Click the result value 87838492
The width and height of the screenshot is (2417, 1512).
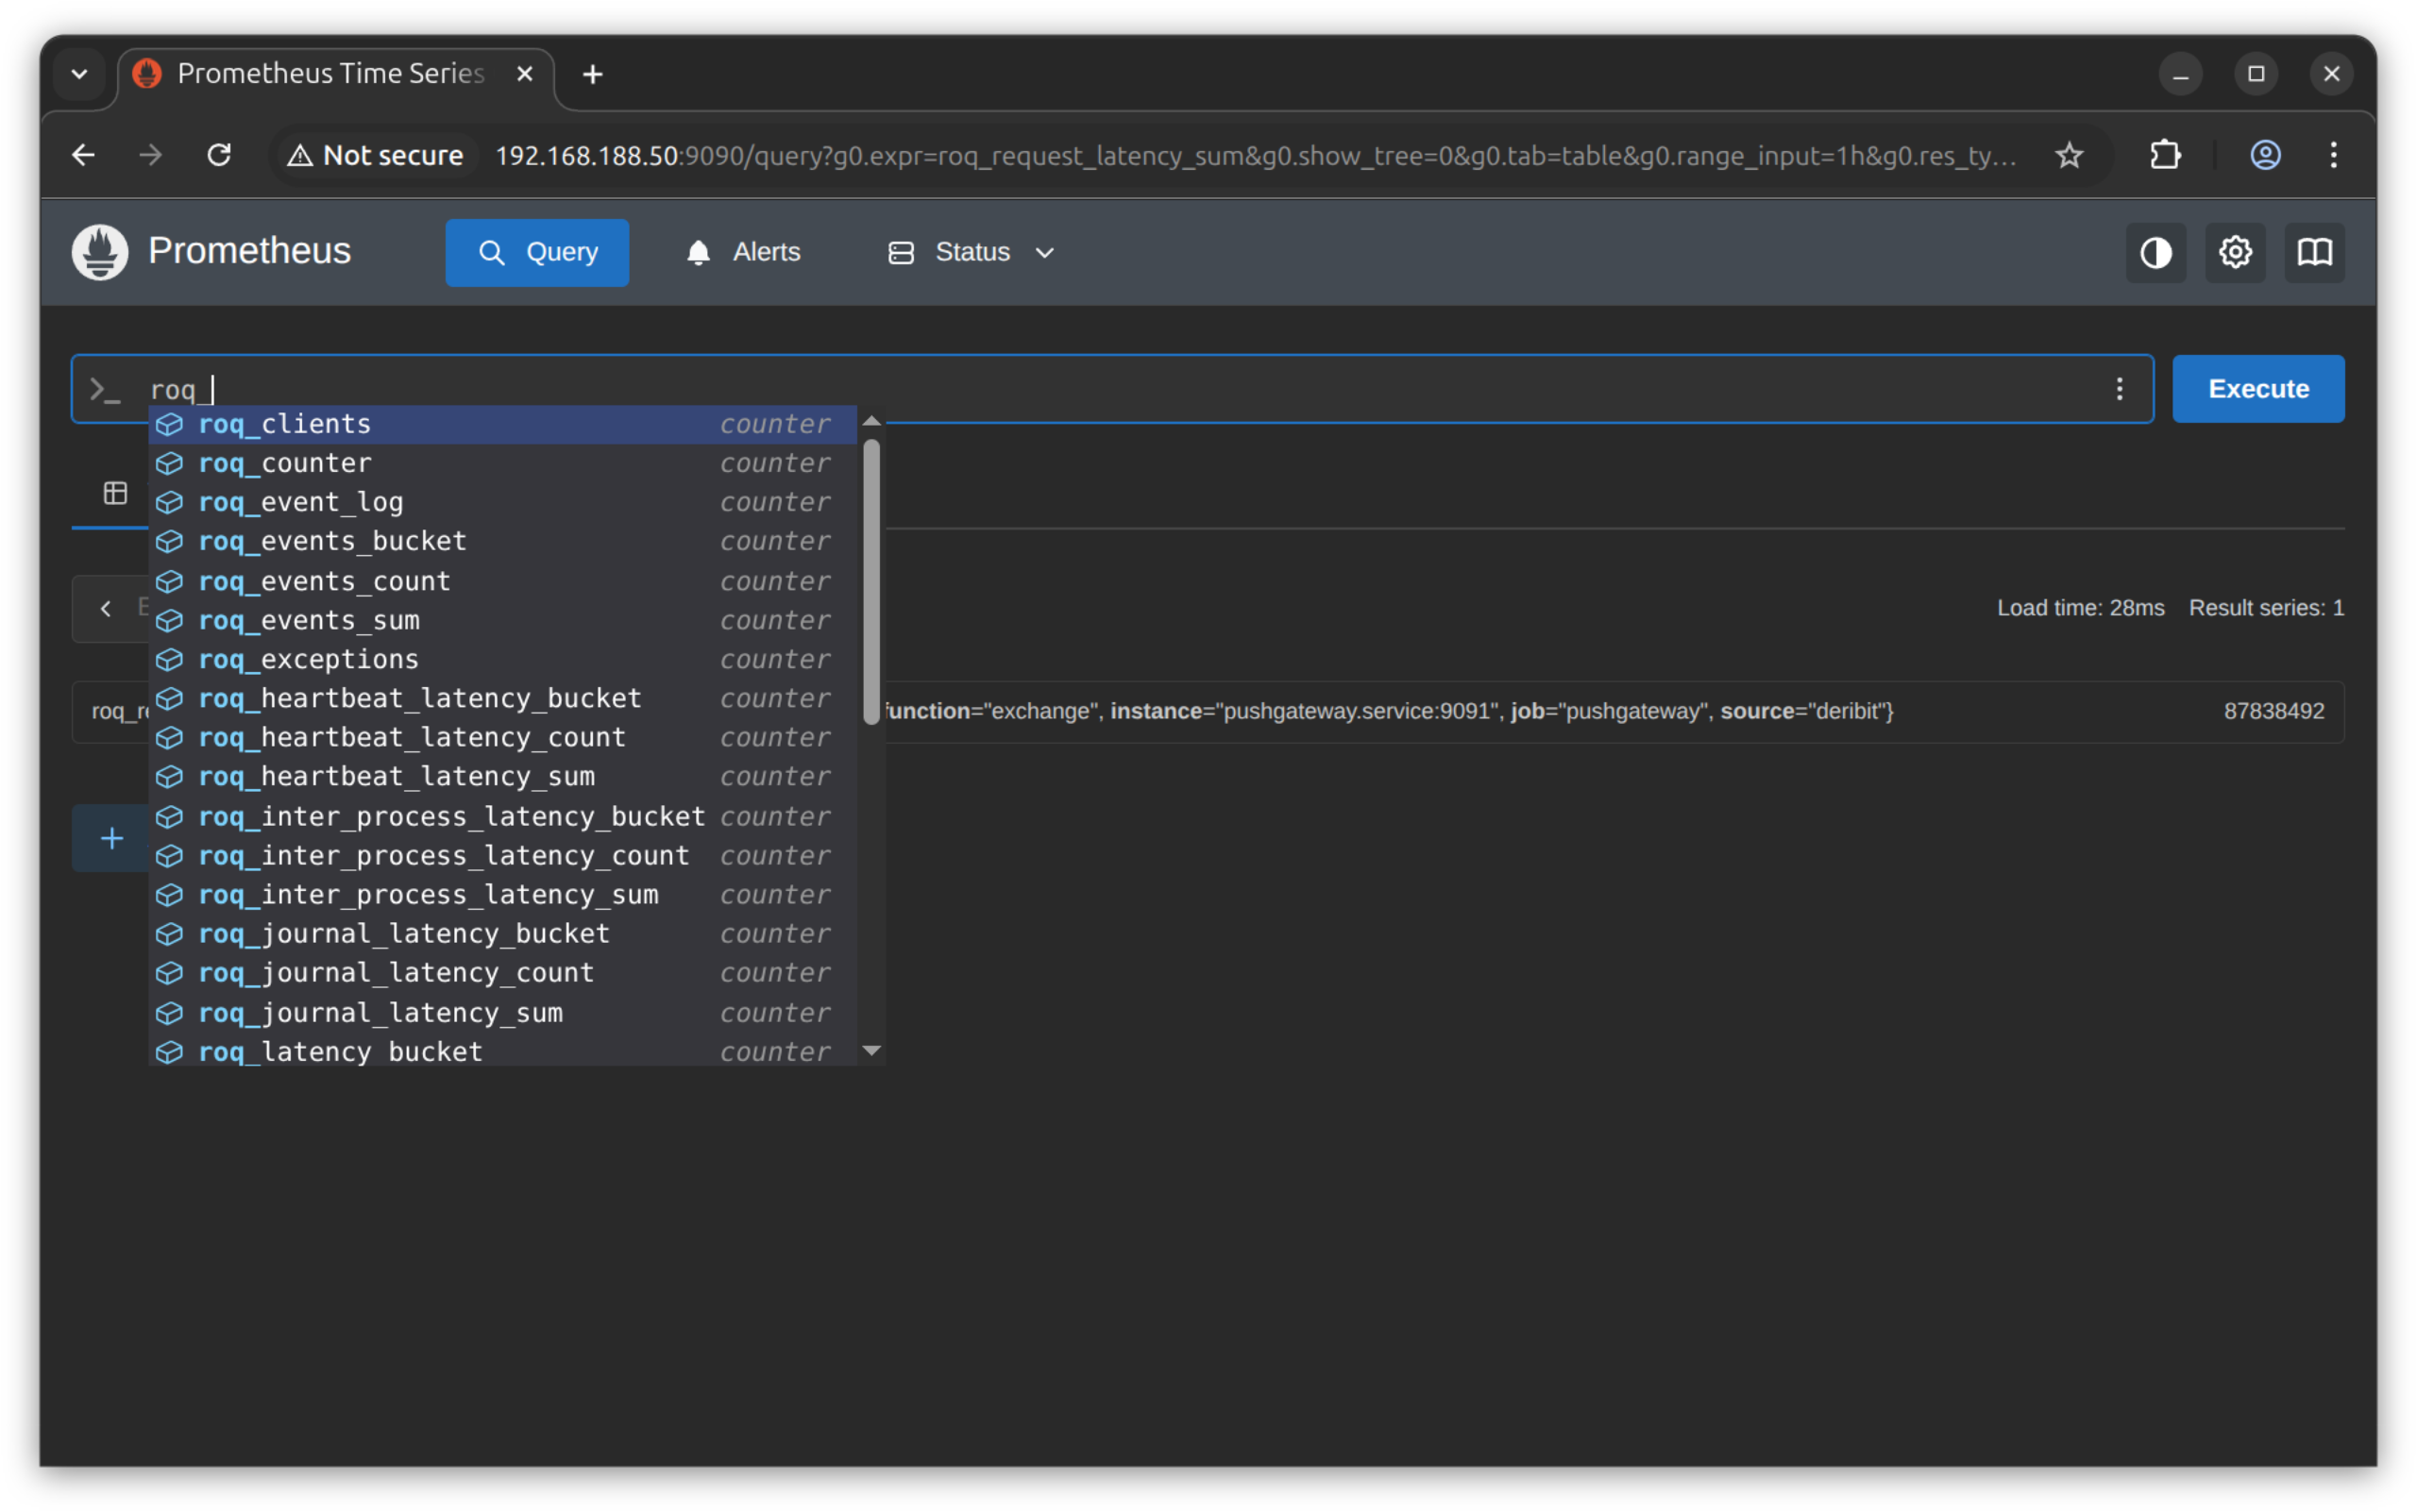click(2273, 711)
